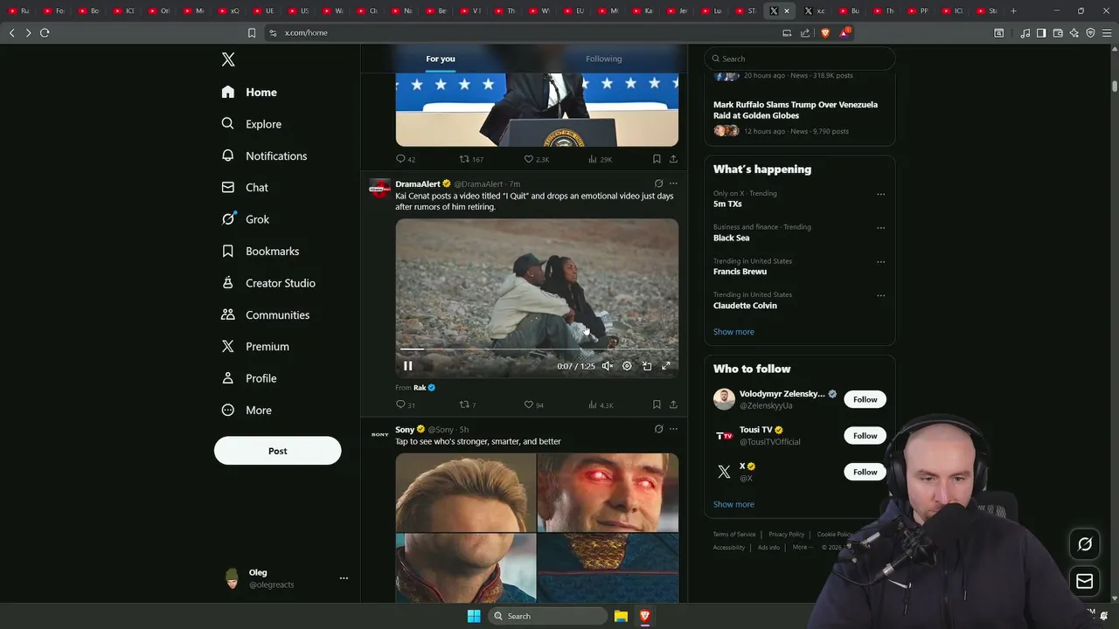Image resolution: width=1119 pixels, height=629 pixels.
Task: Open Sony post more options
Action: pos(673,429)
